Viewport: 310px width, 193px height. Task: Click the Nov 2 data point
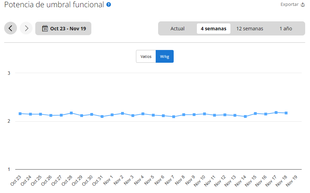122,113
